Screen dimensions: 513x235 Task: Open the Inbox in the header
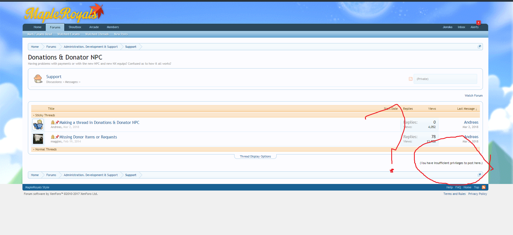click(461, 27)
